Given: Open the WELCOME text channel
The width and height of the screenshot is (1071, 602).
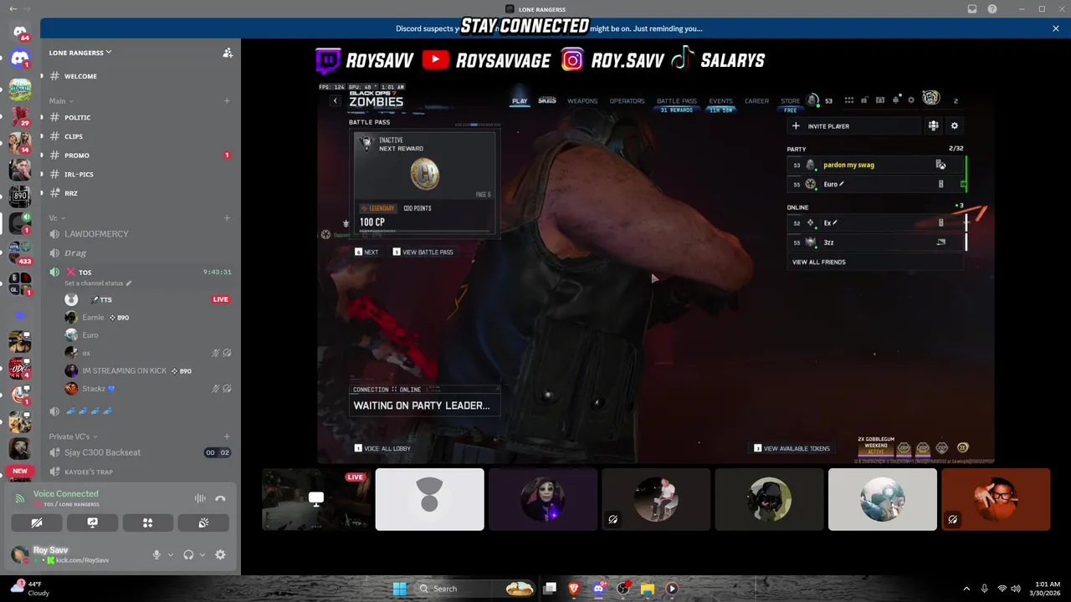Looking at the screenshot, I should tap(140, 76).
